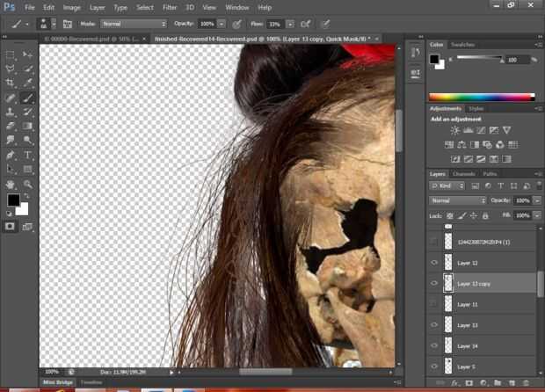Hide Layer 12 eye icon
Screen dimensions: 545x392
[434, 263]
